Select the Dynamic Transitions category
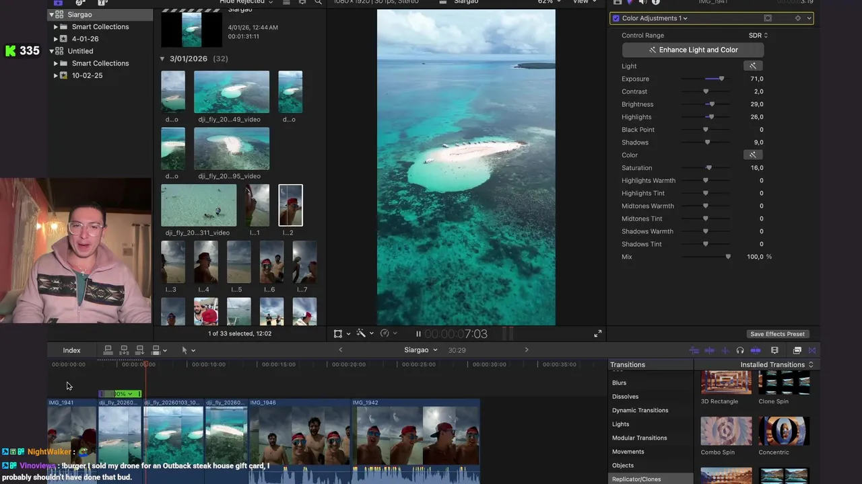The height and width of the screenshot is (484, 862). tap(640, 410)
